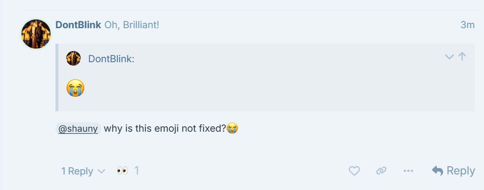Click the large crying emoji in the quote
Screen dimensions: 484x190
click(75, 88)
